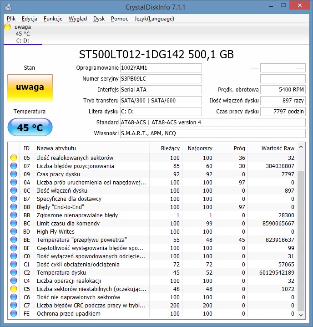Image resolution: width=313 pixels, height=327 pixels.
Task: Click yellow status icon for attribute C5
Action: point(14,289)
